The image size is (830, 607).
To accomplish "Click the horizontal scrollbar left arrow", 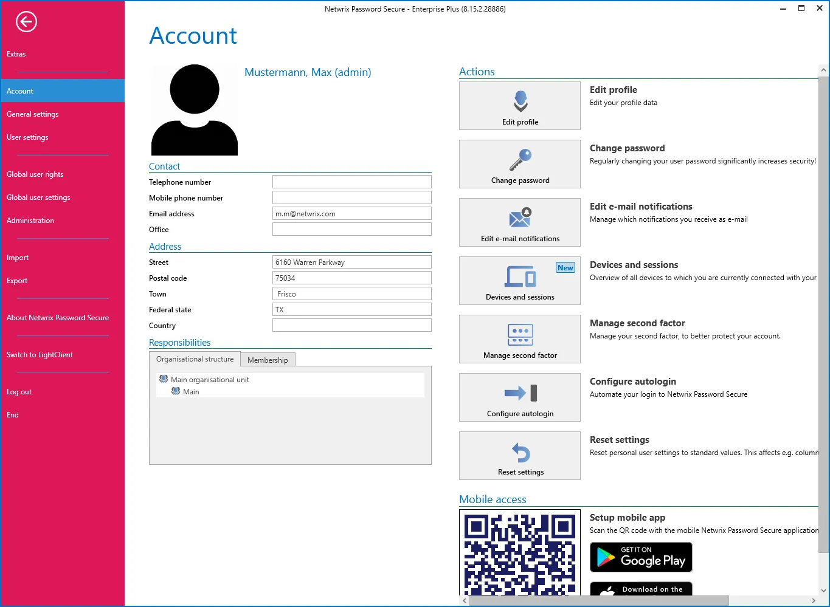I will coord(465,600).
